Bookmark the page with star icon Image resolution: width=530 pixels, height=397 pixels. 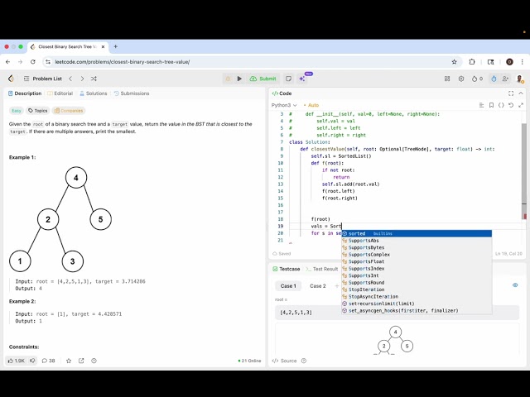[455, 62]
